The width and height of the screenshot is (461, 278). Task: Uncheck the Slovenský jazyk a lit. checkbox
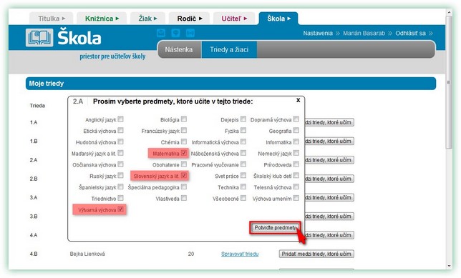pos(184,176)
